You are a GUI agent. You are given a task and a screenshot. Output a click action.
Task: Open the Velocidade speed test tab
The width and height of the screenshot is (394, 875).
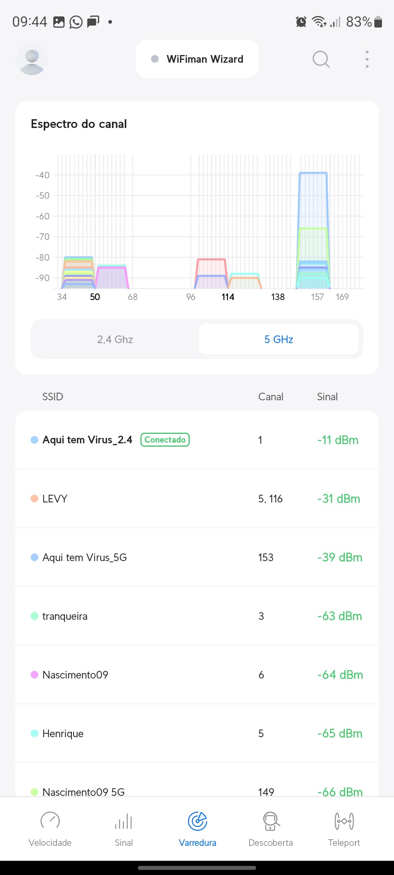point(50,828)
